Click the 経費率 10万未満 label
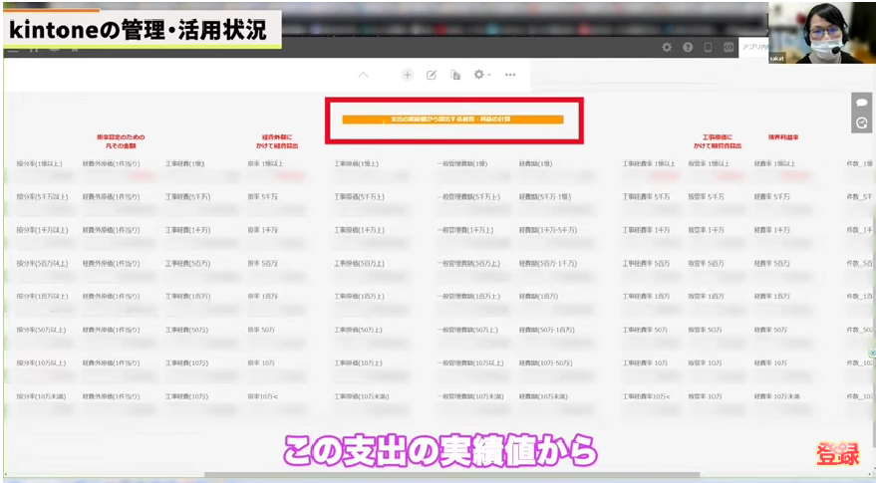The image size is (876, 483). (x=776, y=396)
